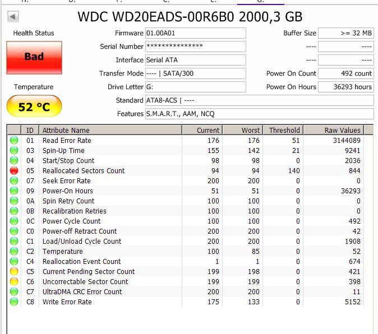This screenshot has height=334, width=378.
Task: Select the Write Error Rate attribute name
Action: pyautogui.click(x=67, y=302)
